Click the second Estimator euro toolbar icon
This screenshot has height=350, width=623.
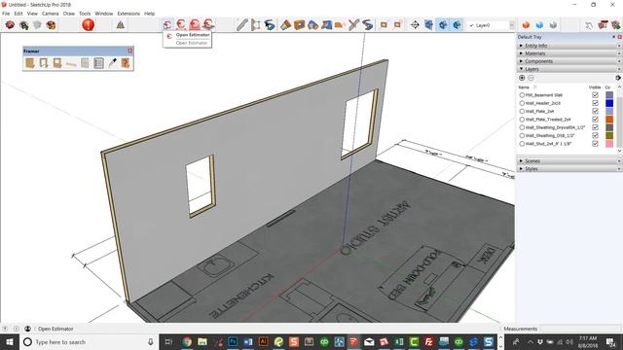click(x=181, y=24)
